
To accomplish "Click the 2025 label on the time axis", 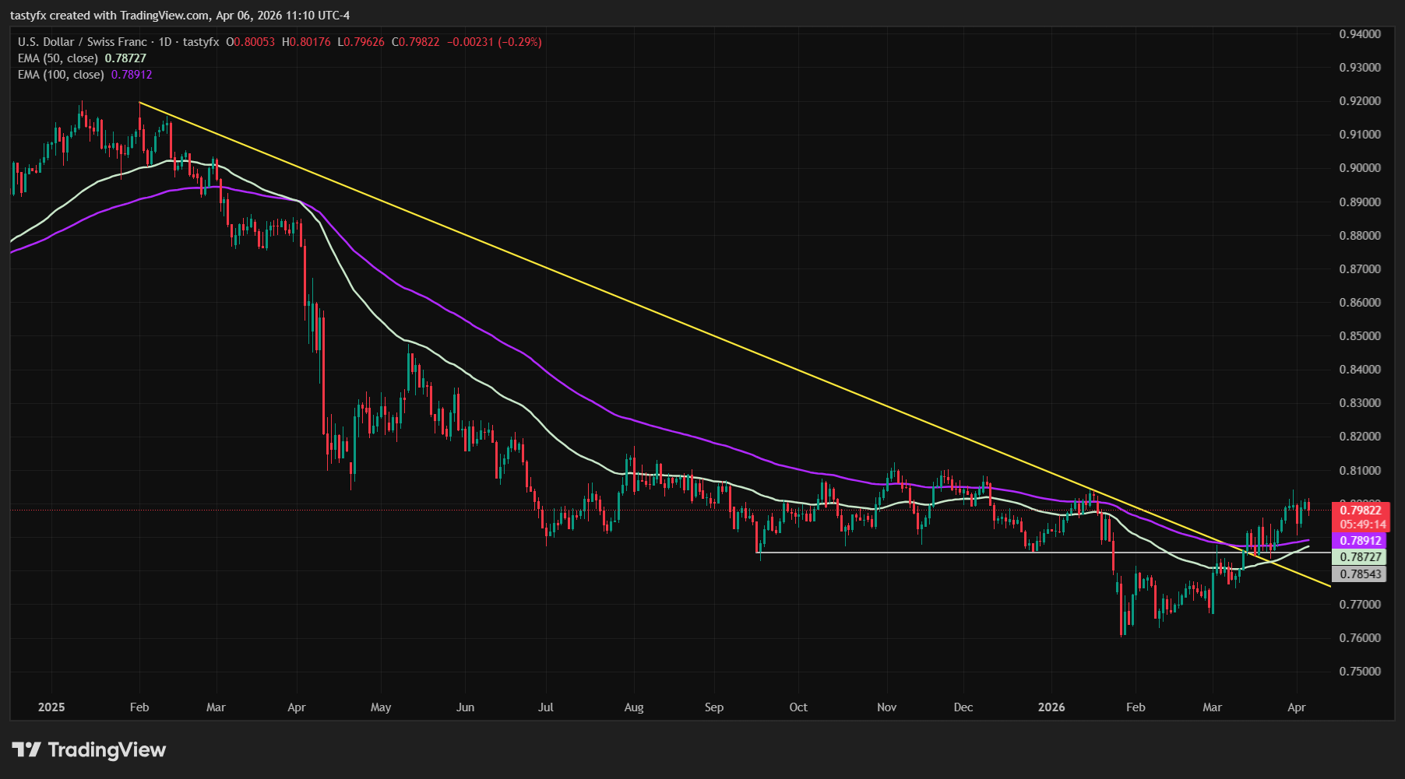I will point(50,708).
